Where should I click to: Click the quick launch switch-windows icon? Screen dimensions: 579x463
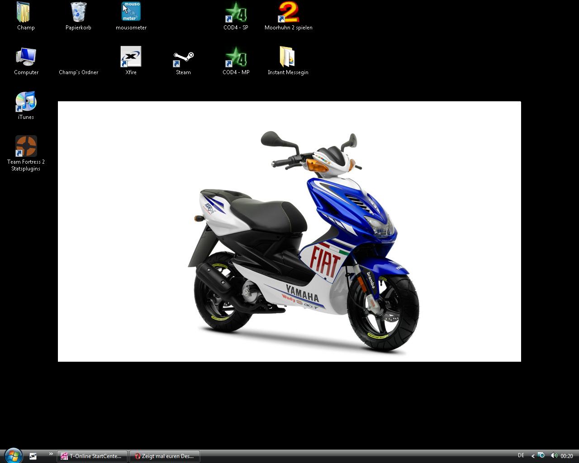(33, 456)
